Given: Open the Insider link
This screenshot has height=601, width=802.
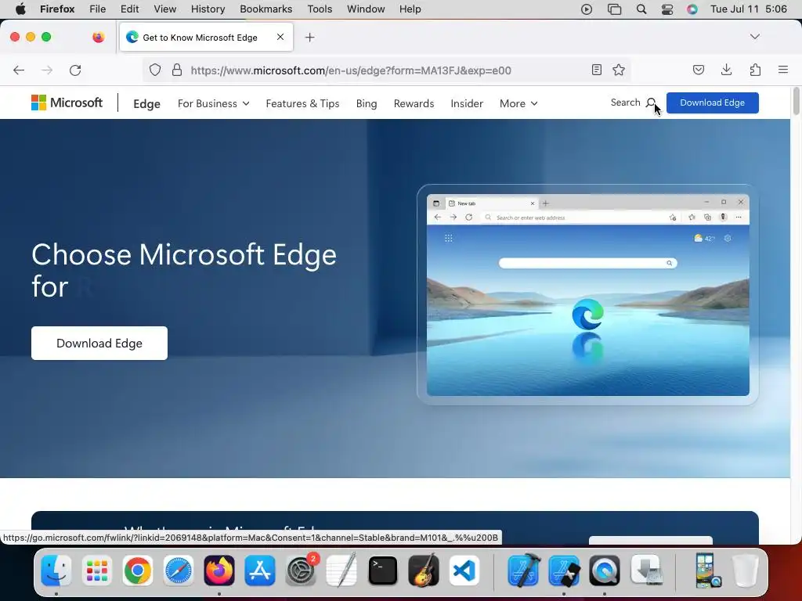Looking at the screenshot, I should click(467, 103).
